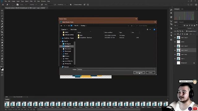
Task: Open the Actions panel play icon
Action: click(x=171, y=13)
